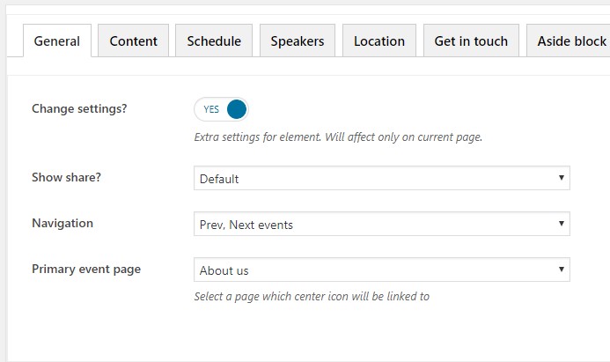
Task: Go to the Speakers tab
Action: pos(297,41)
